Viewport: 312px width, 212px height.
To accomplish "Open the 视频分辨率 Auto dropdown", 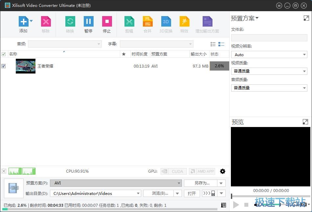I will 304,54.
